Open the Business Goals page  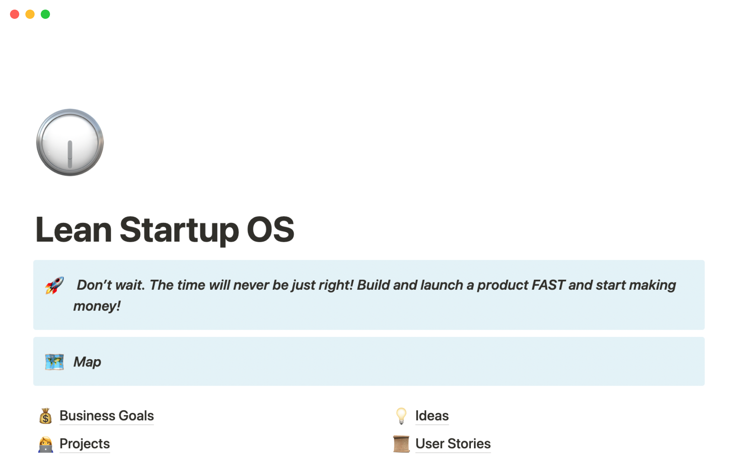click(106, 416)
